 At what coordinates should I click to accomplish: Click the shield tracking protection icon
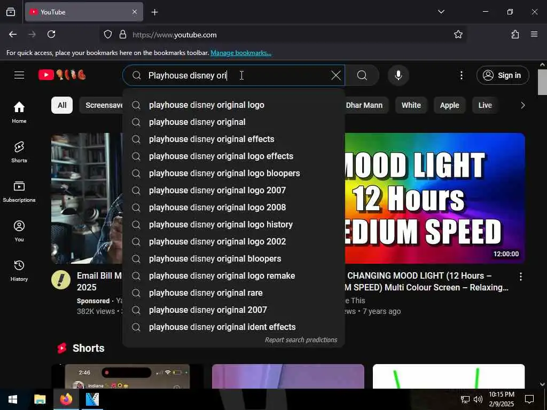108,35
